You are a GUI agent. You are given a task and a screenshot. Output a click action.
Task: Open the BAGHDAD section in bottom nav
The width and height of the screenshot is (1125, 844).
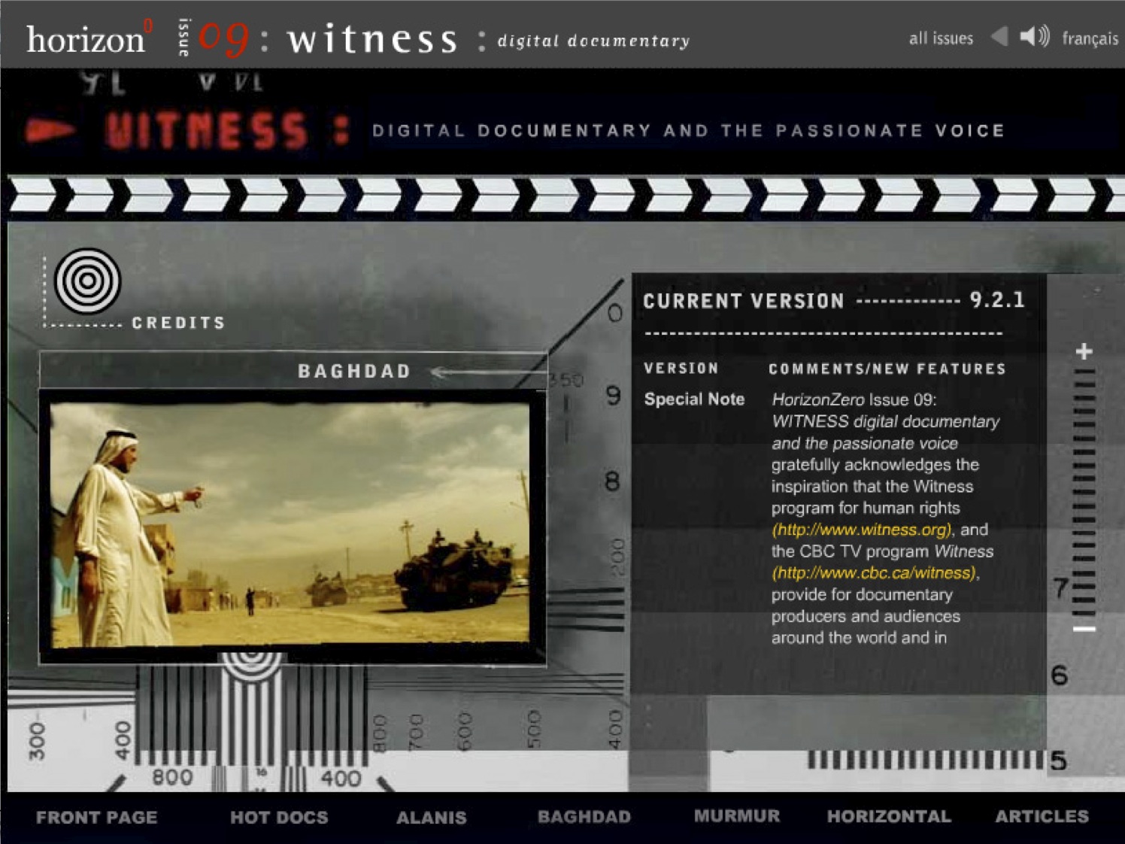pos(584,816)
